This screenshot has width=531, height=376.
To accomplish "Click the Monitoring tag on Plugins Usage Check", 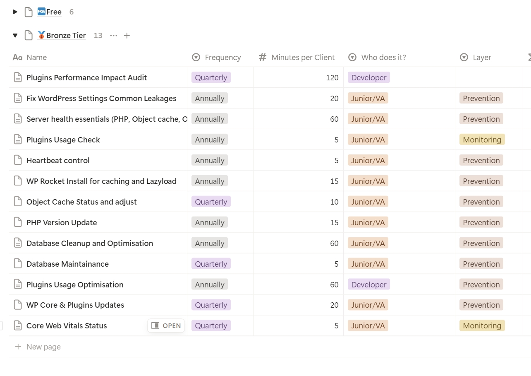I will [x=482, y=140].
